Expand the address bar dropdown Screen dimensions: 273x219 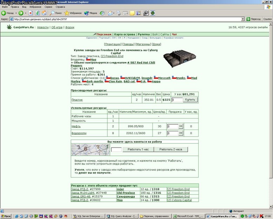pyautogui.click(x=243, y=19)
